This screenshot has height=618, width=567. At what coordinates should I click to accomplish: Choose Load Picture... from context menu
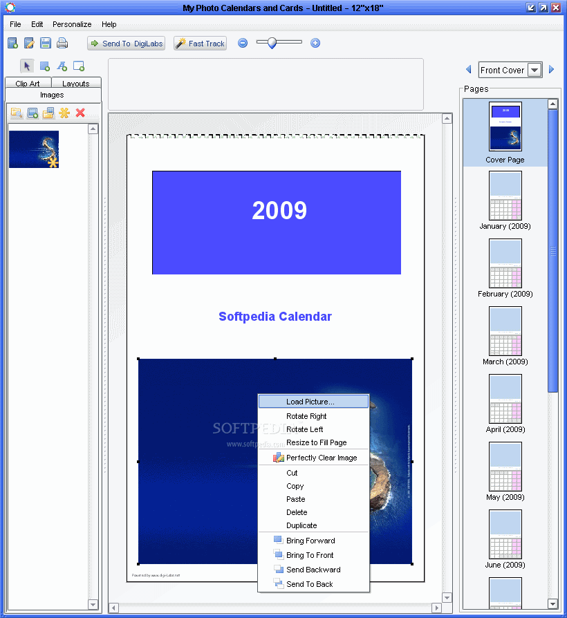point(313,402)
